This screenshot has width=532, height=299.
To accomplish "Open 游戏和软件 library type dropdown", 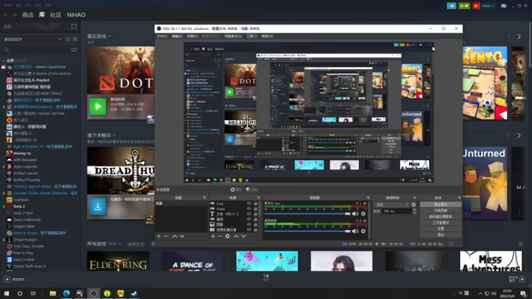I will 32,39.
